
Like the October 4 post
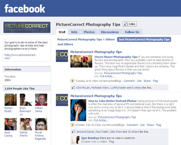[x=142, y=125]
